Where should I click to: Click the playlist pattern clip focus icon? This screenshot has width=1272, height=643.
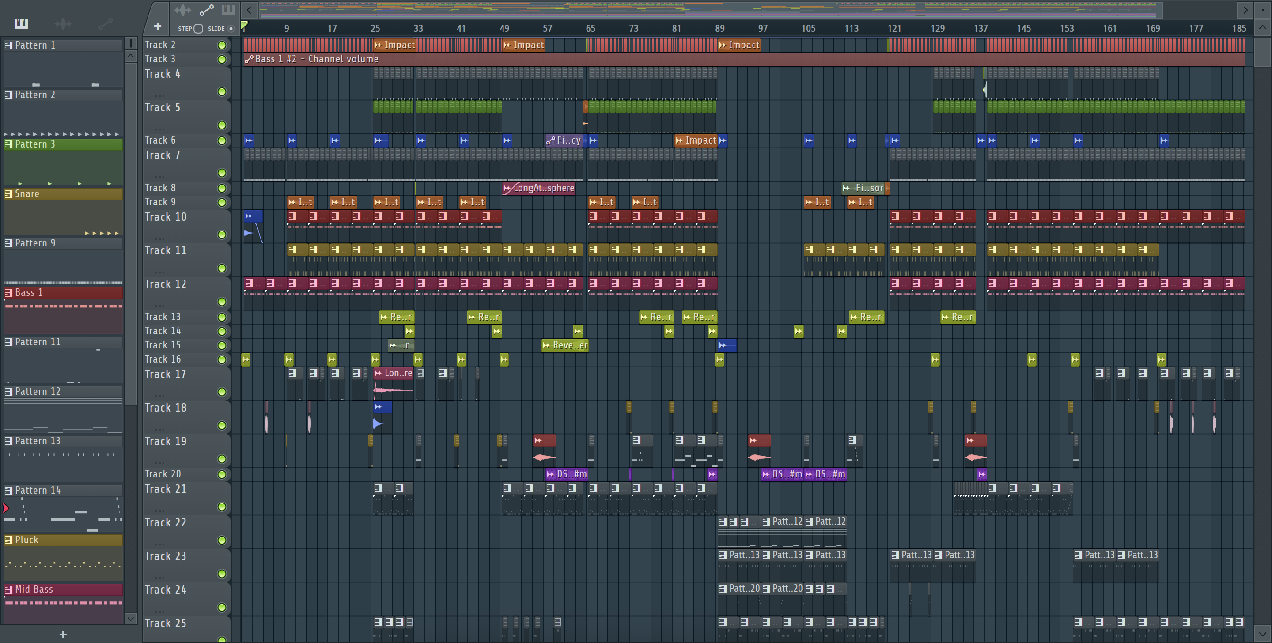click(228, 10)
